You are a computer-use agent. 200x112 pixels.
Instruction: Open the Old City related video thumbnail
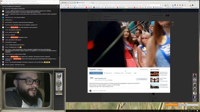(155, 74)
